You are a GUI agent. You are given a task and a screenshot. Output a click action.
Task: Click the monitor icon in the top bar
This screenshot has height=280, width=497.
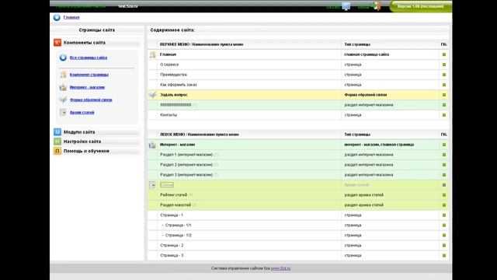tap(346, 6)
